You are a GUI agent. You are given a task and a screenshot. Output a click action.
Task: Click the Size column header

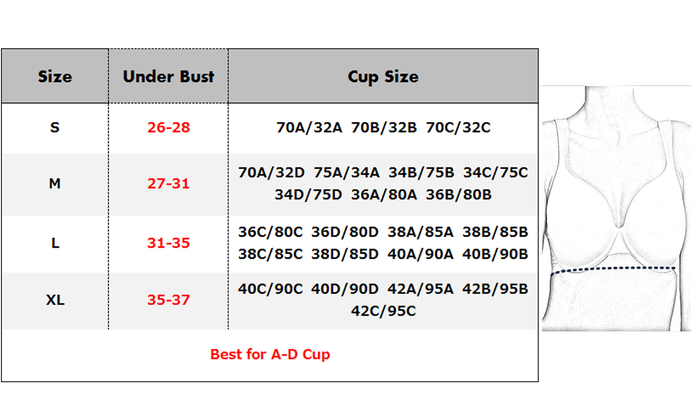[55, 77]
